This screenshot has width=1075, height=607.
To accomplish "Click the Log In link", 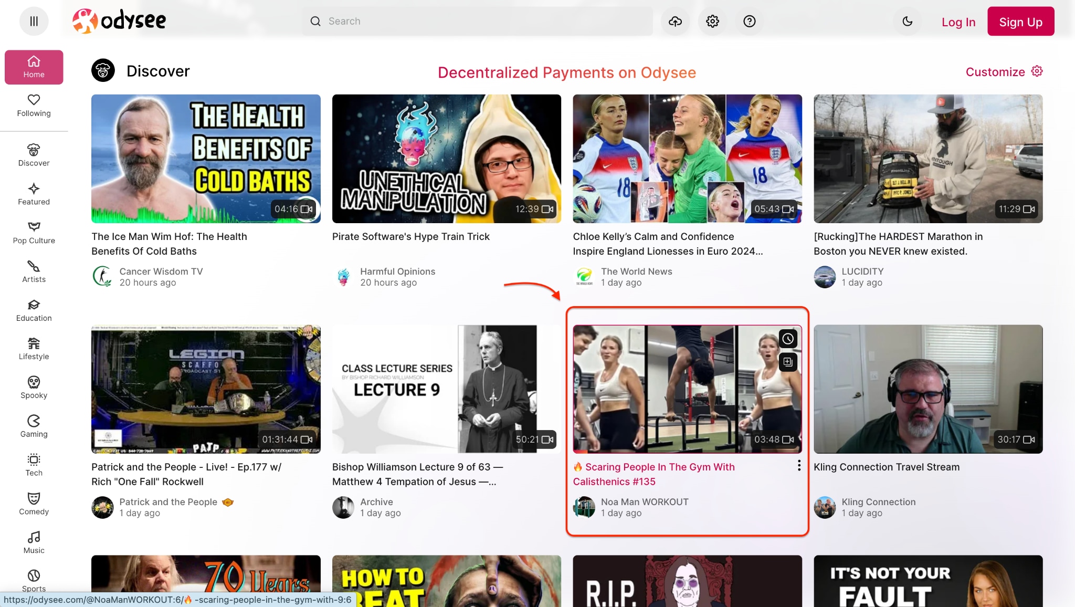I will (x=958, y=22).
